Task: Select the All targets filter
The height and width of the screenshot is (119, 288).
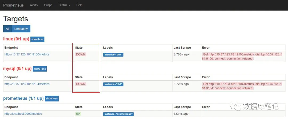Action: [7, 29]
